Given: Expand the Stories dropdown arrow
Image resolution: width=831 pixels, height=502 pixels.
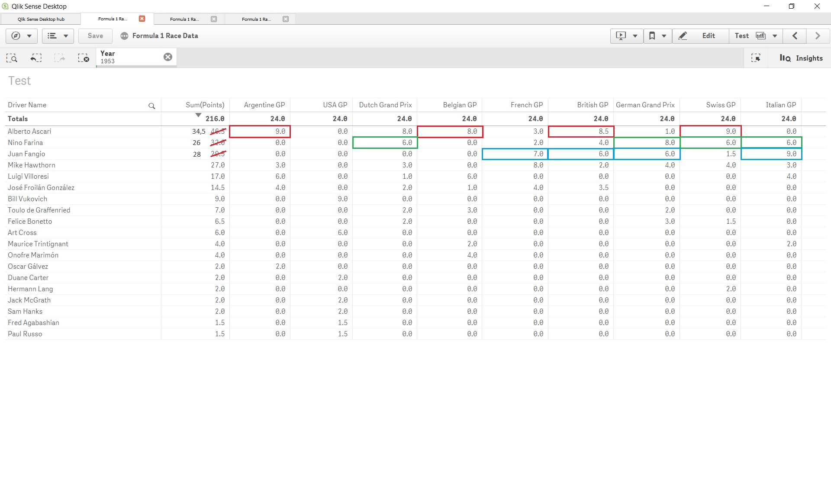Looking at the screenshot, I should point(635,36).
